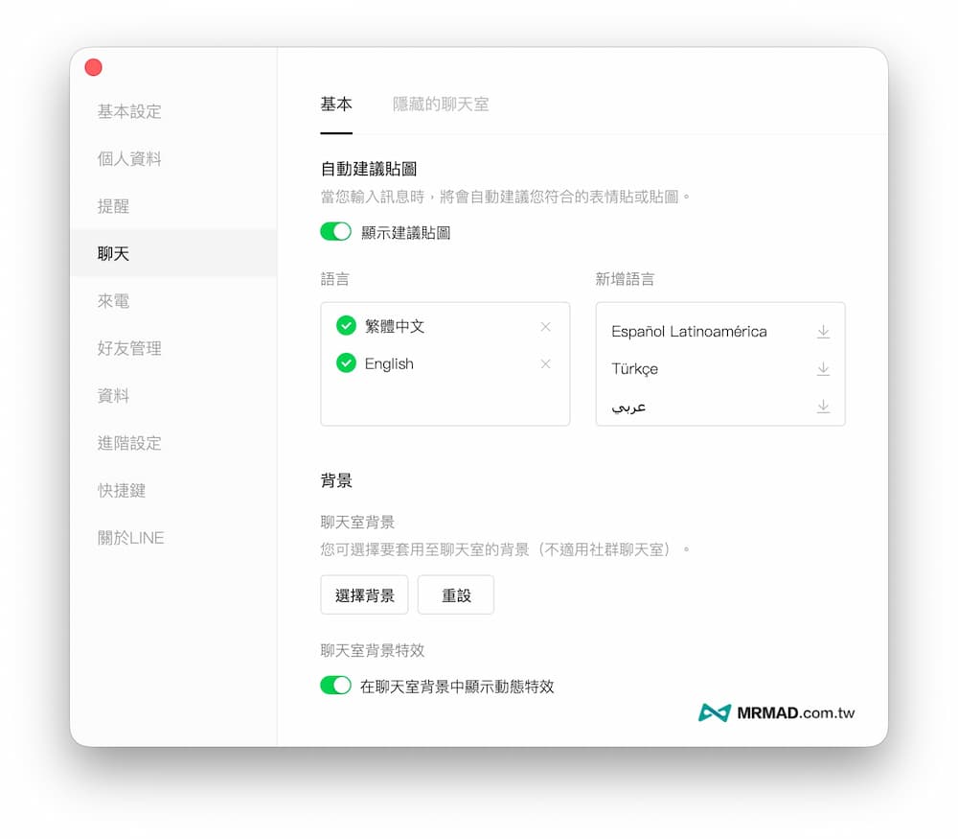
Task: Download Español Latinoamérica language pack
Action: tap(823, 332)
